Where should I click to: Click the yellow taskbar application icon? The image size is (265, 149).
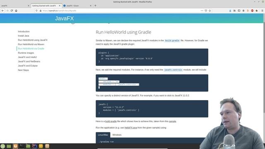[x=41, y=146]
